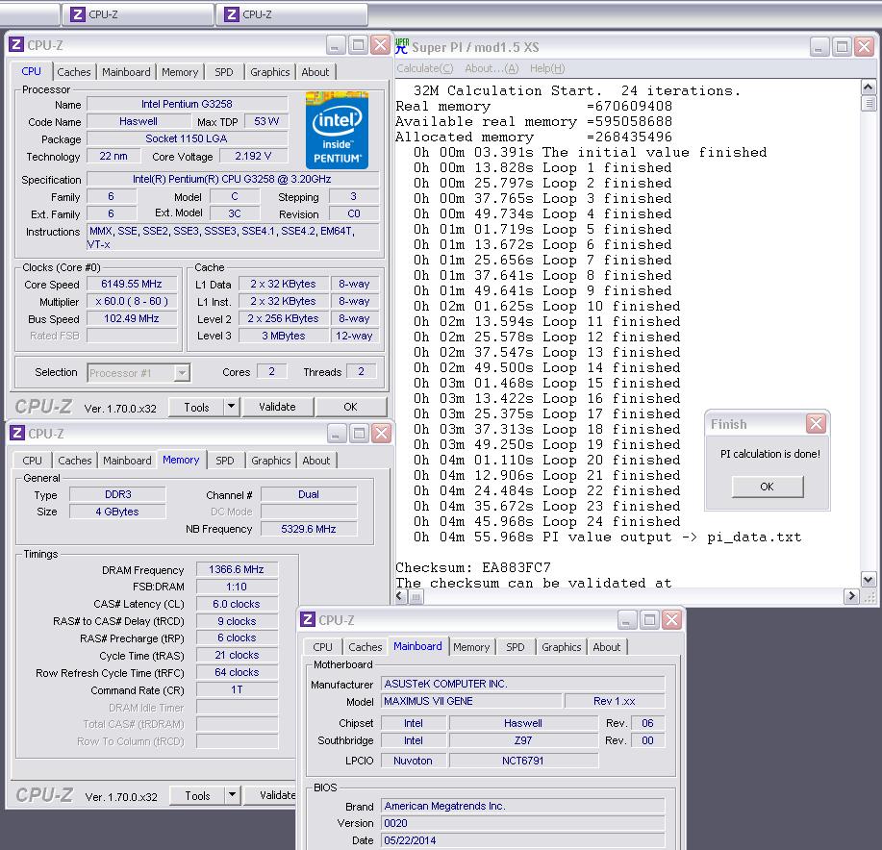Screen dimensions: 882x850
Task: Select About tab in the Mainboard CPU-Z window
Action: click(606, 647)
